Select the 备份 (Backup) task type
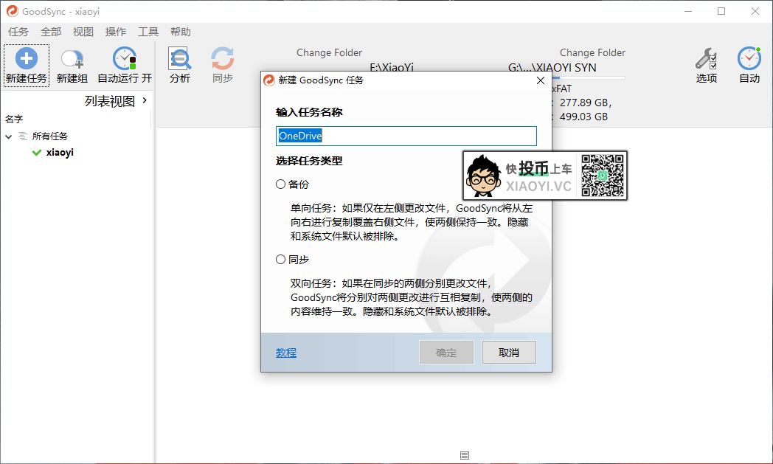The height and width of the screenshot is (464, 773). point(281,184)
